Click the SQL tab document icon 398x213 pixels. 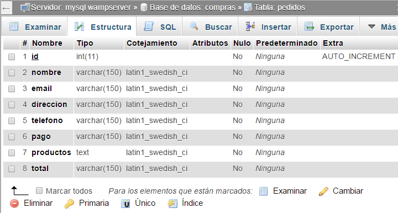[149, 26]
